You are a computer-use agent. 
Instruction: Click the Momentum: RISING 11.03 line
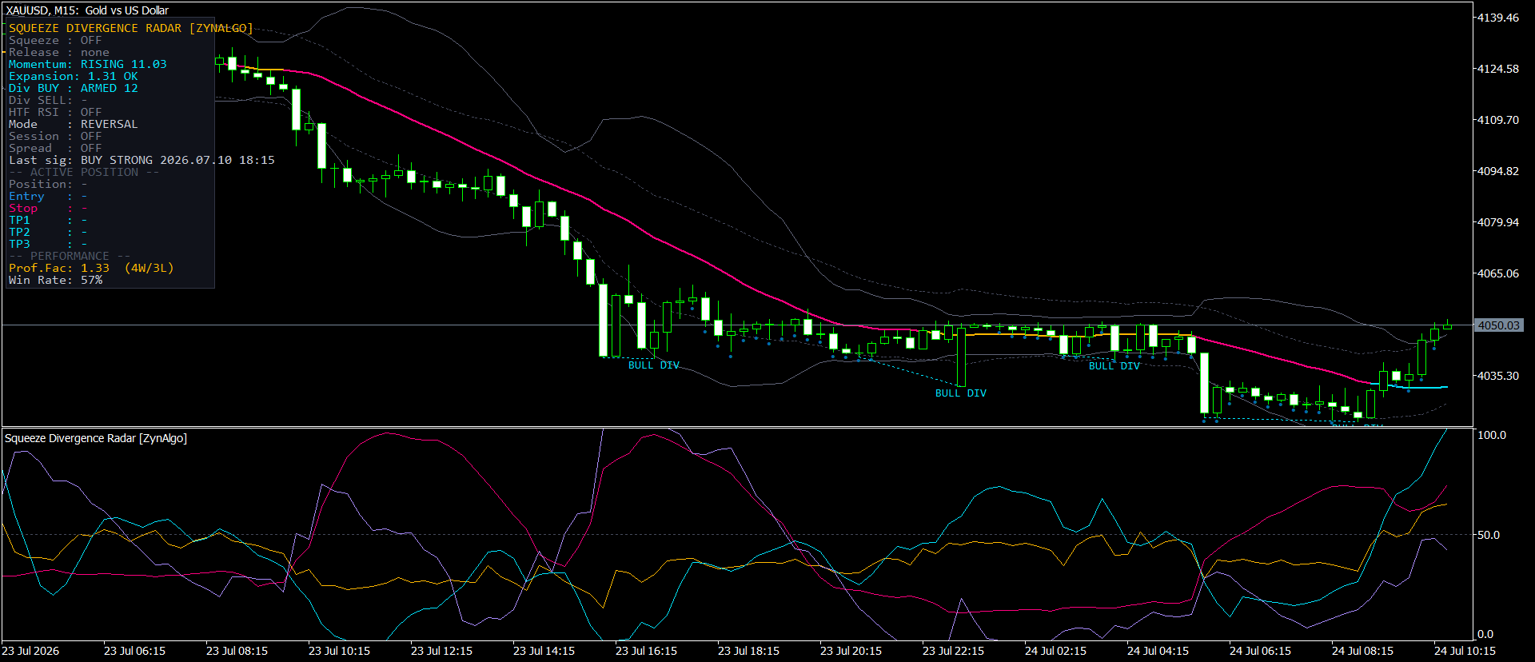(88, 64)
